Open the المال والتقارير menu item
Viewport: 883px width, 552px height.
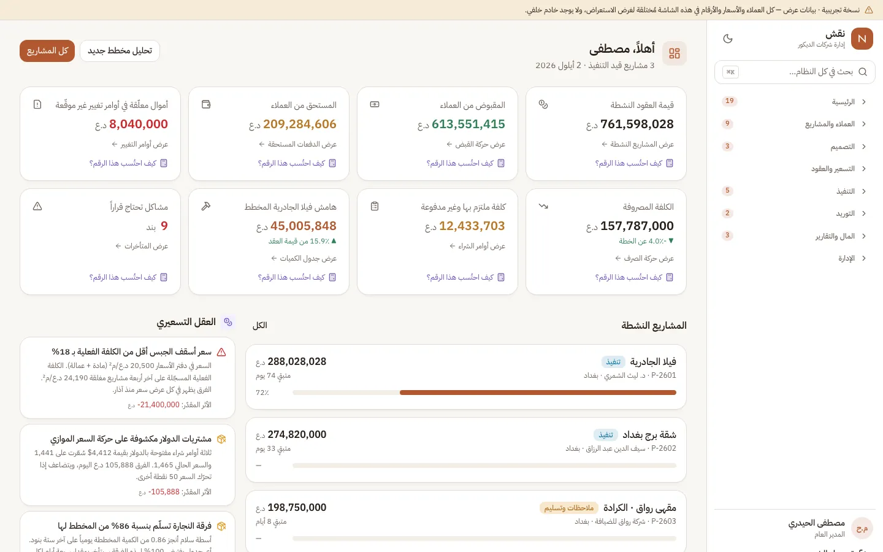(x=795, y=236)
